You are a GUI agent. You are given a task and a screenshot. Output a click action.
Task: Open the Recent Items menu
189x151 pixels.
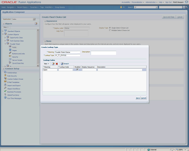[x=23, y=7]
